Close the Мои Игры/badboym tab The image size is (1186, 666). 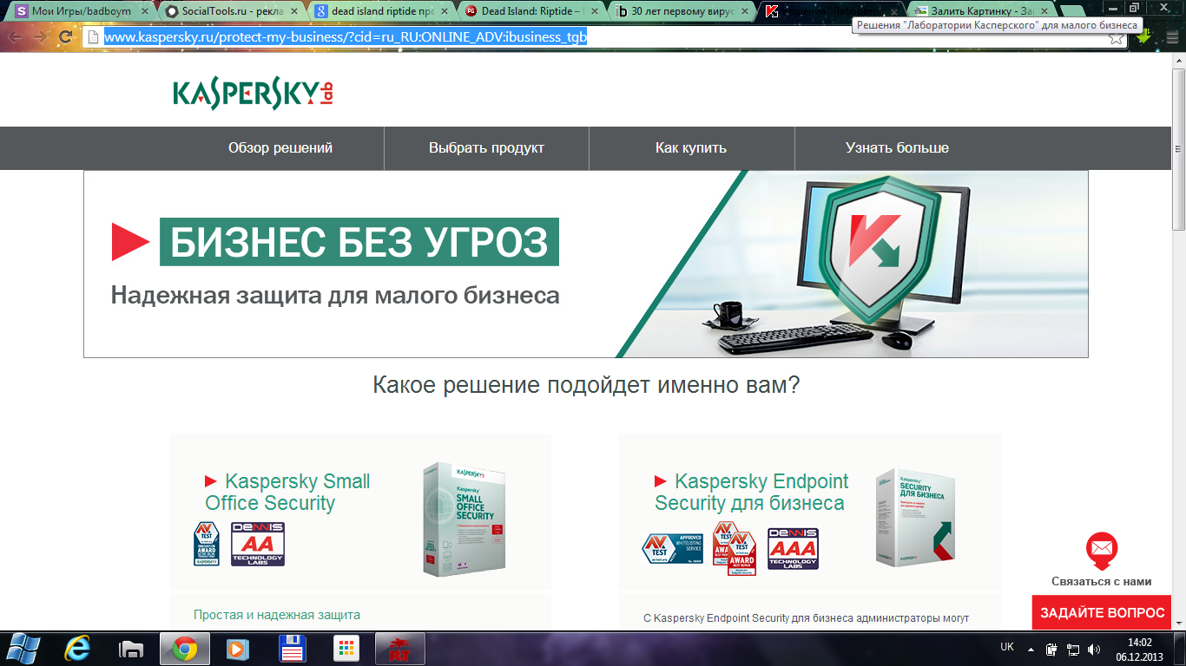pos(145,12)
